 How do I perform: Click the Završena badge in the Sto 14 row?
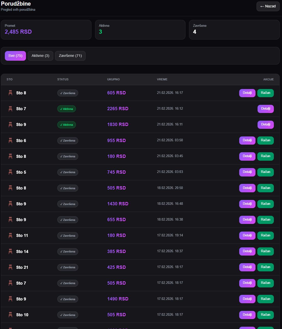coord(68,251)
